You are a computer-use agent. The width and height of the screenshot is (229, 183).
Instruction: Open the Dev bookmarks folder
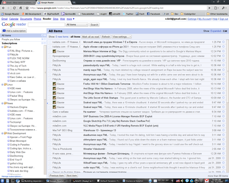(174, 14)
